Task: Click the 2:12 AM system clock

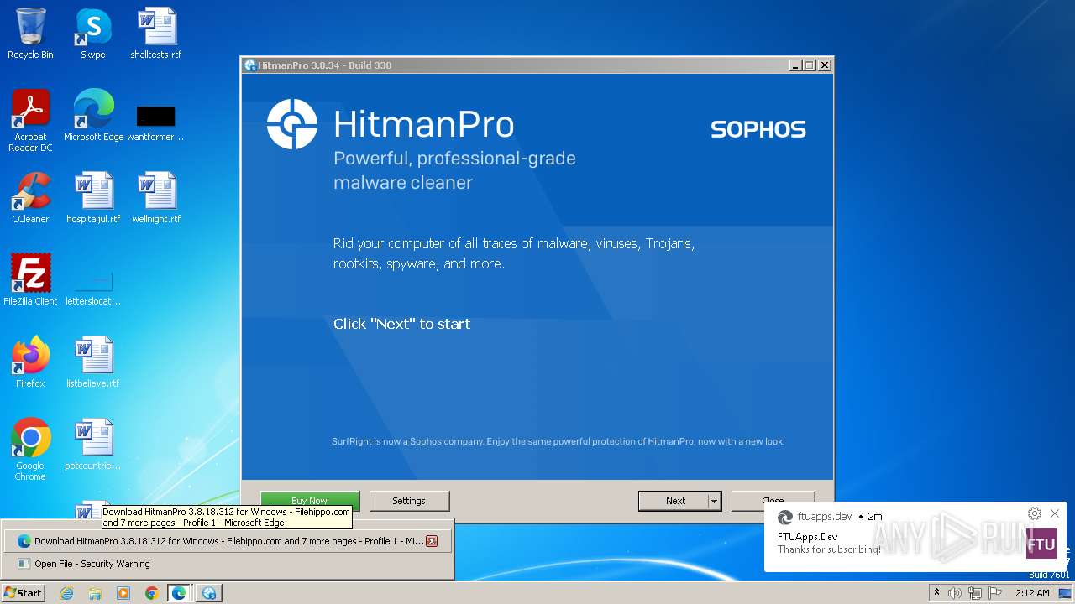Action: [x=1032, y=593]
